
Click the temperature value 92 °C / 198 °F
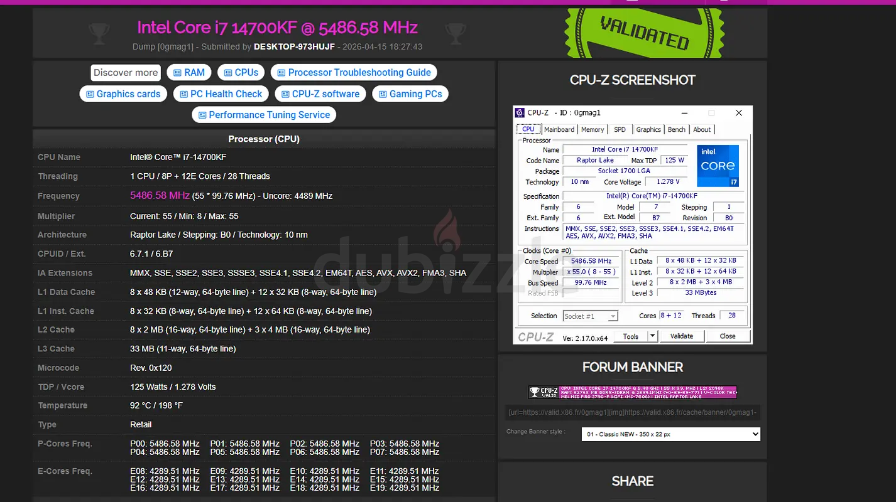tap(156, 405)
